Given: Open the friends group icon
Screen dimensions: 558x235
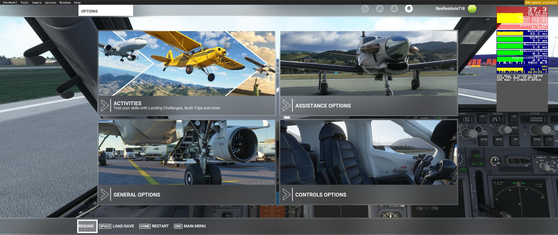Looking at the screenshot, I should coord(380,9).
